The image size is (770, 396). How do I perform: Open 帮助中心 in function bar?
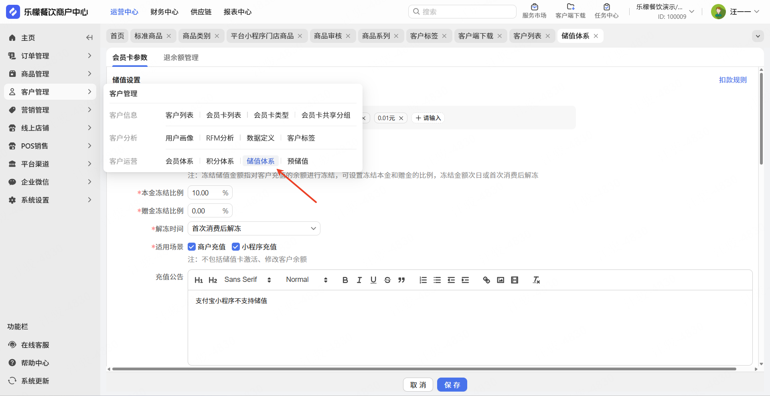click(29, 363)
